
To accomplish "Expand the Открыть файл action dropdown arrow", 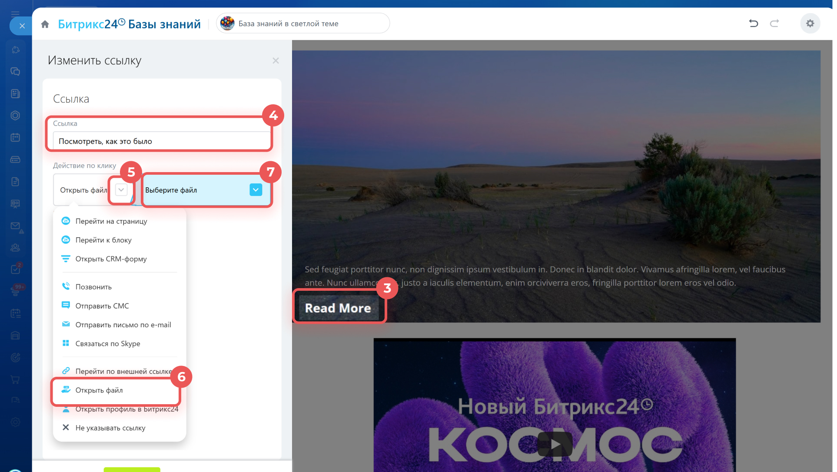I will click(121, 190).
